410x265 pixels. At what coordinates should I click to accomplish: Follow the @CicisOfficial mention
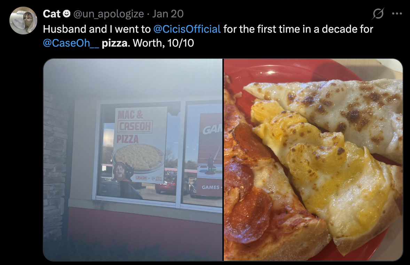[187, 29]
